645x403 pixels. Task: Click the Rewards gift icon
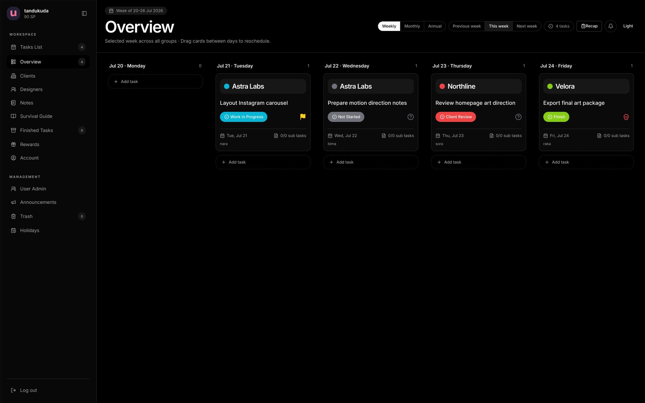pyautogui.click(x=13, y=144)
